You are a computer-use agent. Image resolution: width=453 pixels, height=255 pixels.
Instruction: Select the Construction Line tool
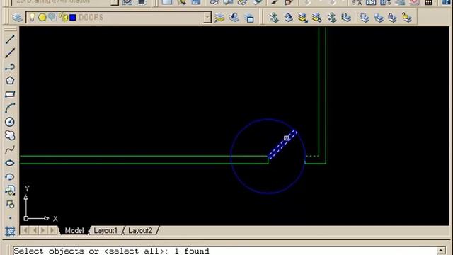point(10,53)
